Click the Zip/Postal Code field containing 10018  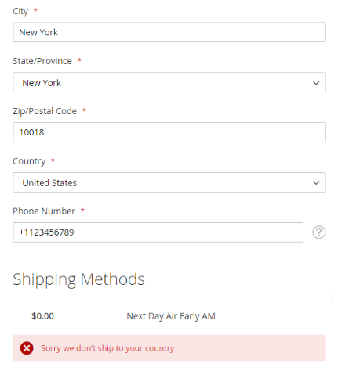point(169,132)
